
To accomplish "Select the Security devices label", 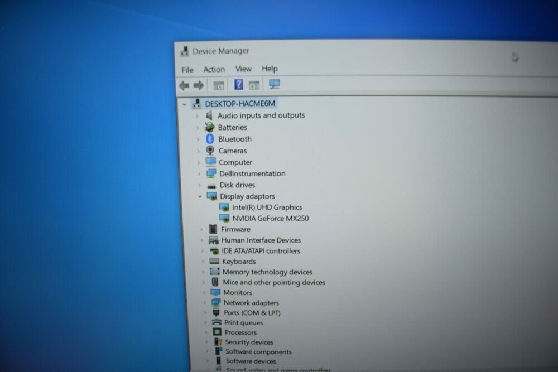I will [x=249, y=342].
